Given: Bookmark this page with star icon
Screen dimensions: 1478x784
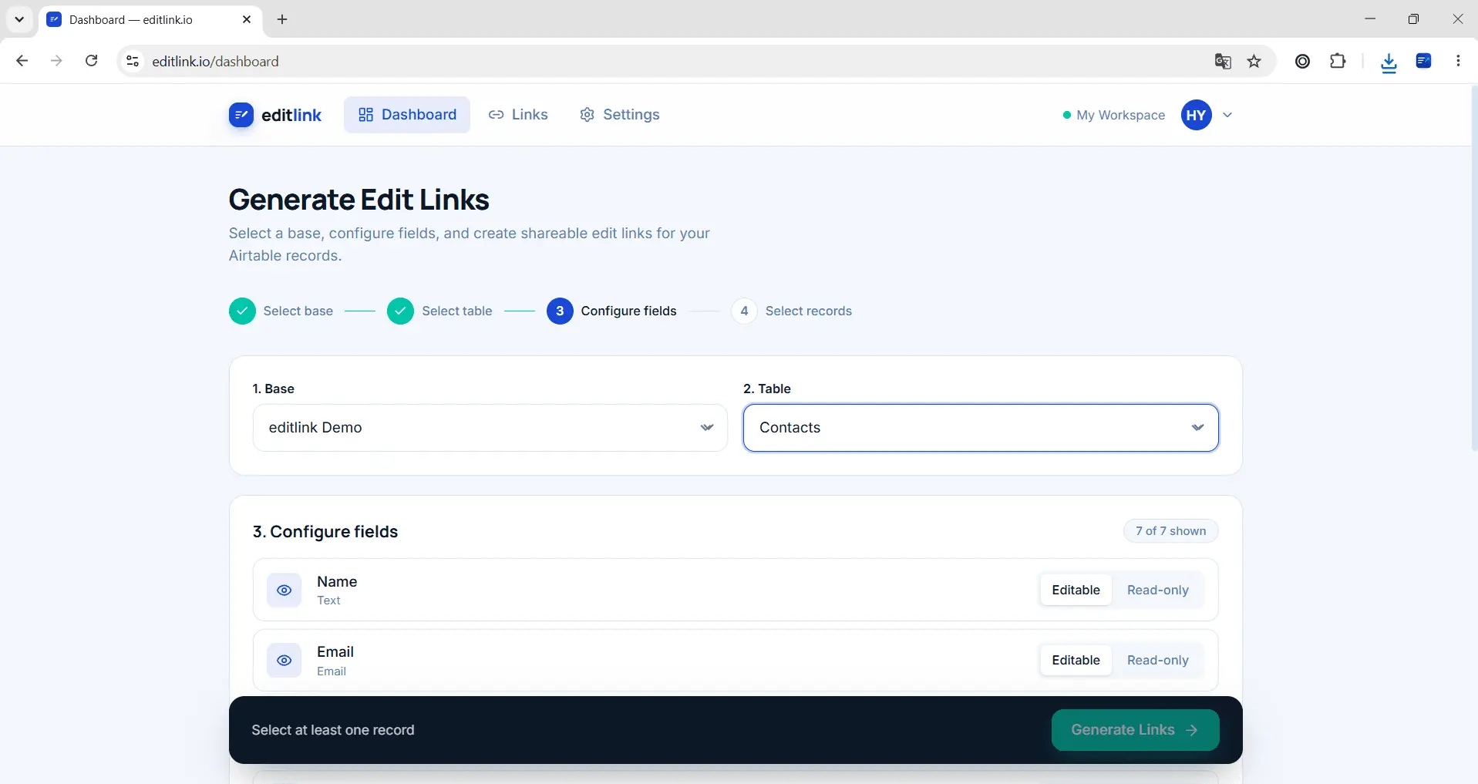Looking at the screenshot, I should 1254,61.
